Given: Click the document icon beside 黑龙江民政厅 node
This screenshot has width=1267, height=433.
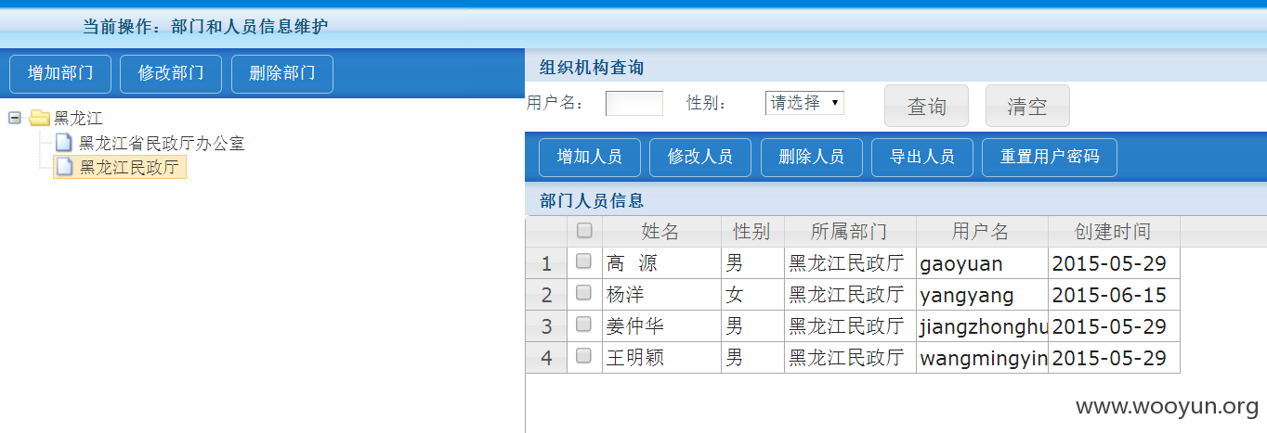Looking at the screenshot, I should pos(63,168).
